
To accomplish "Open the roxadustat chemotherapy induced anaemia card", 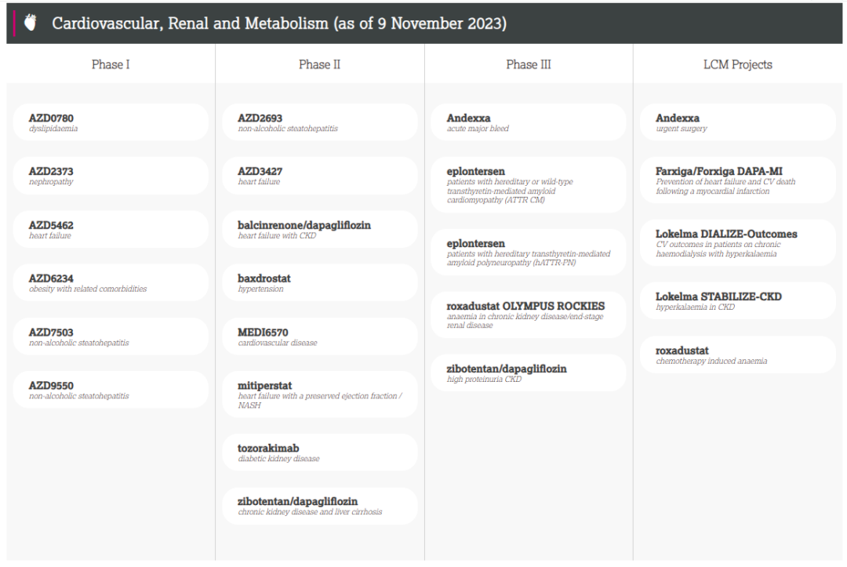I will (738, 354).
